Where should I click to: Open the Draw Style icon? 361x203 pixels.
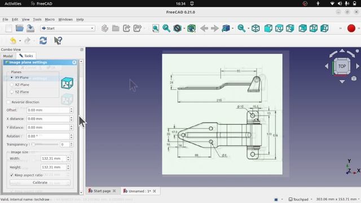tap(177, 28)
